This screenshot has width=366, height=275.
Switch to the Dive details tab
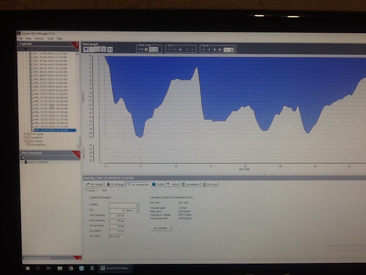[94, 184]
